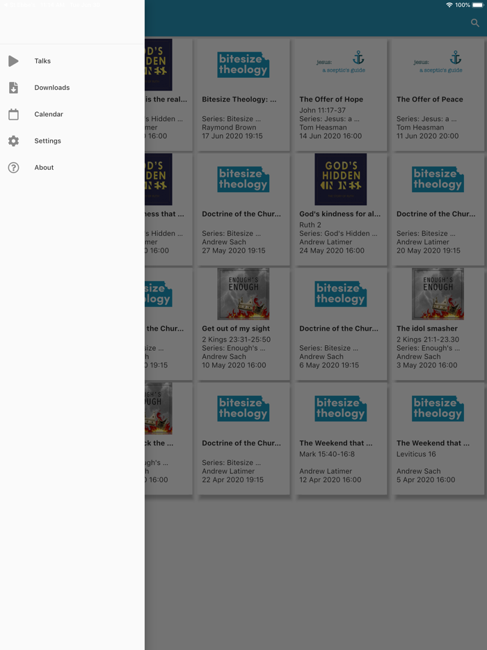Select date '12 Apr 2020 16:00'
This screenshot has width=487, height=650.
pos(330,479)
